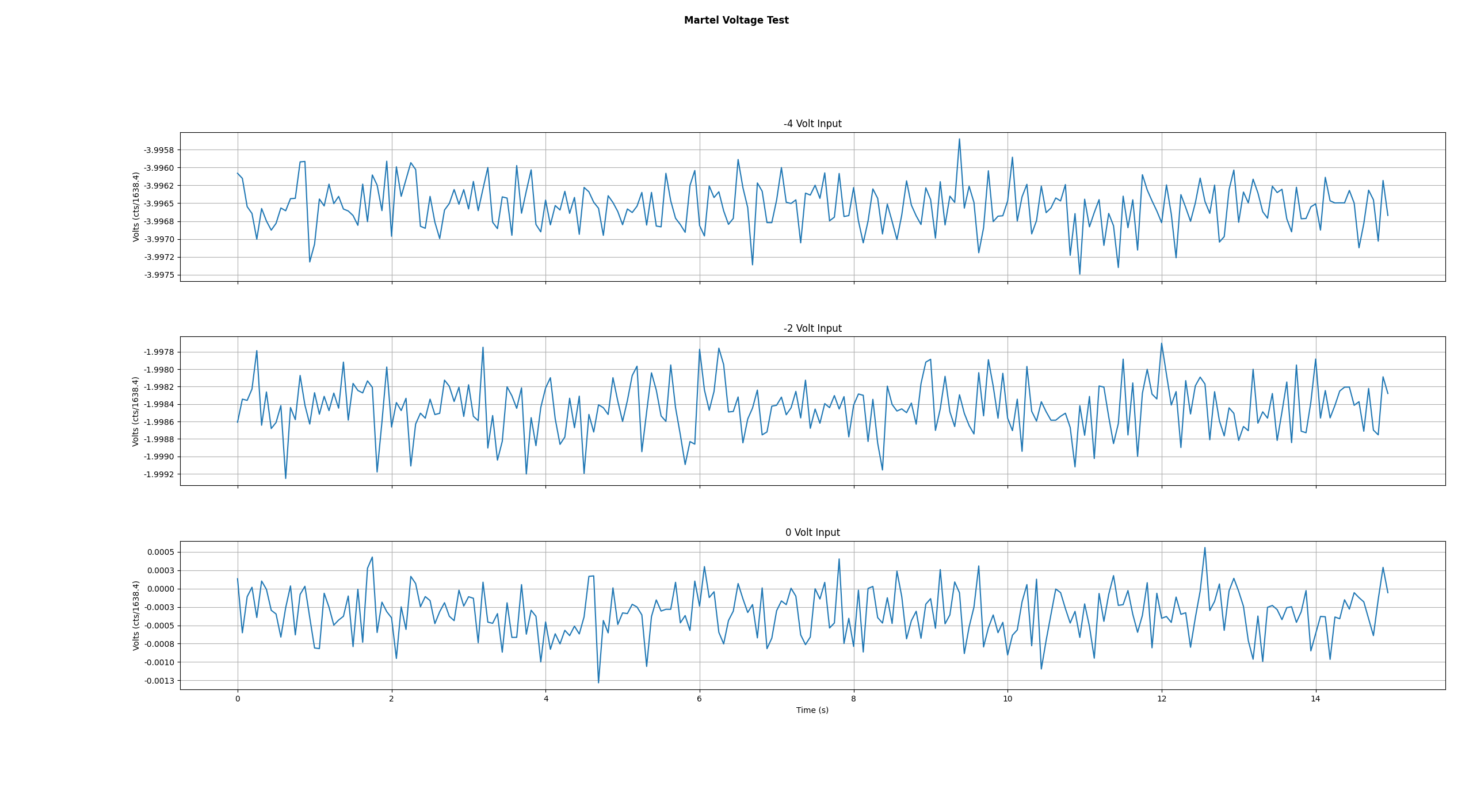The height and width of the screenshot is (790, 1473).
Task: Click the x-axis tick label 14
Action: coord(1315,699)
